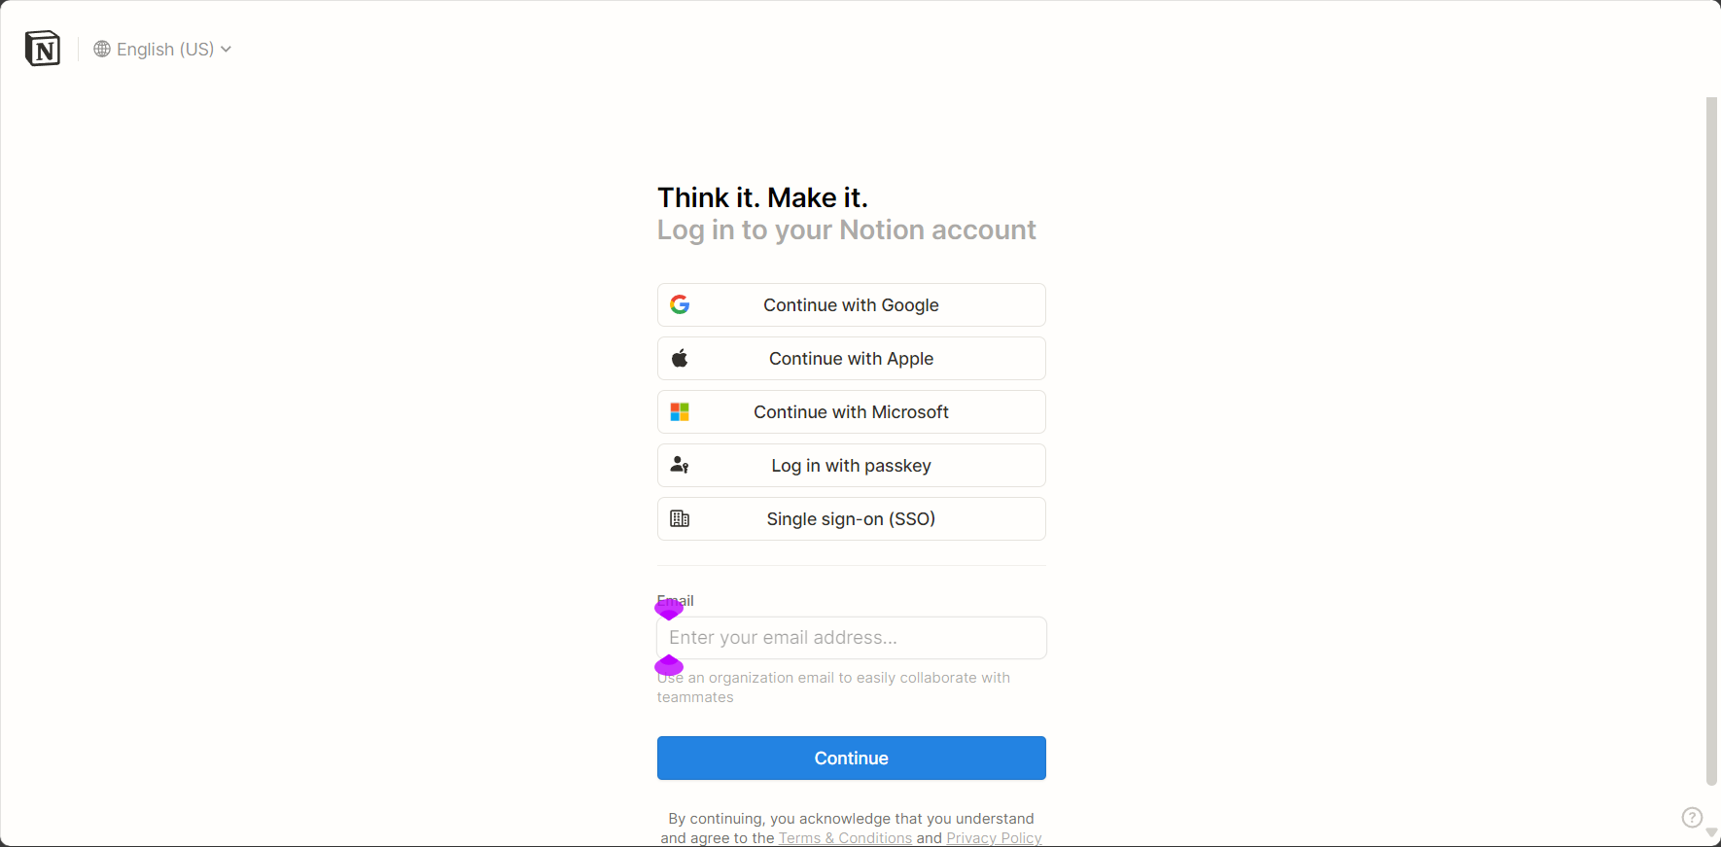The width and height of the screenshot is (1721, 847).
Task: Focus the email address input field
Action: click(852, 638)
